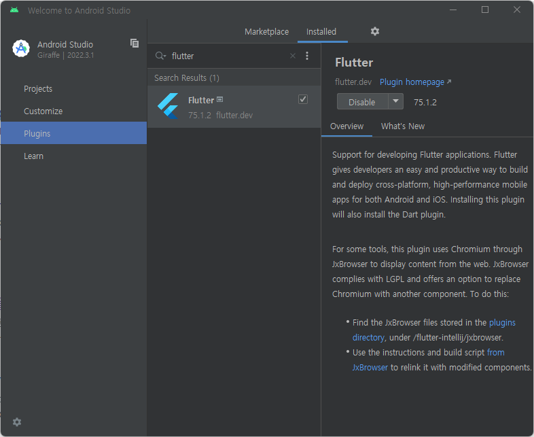This screenshot has width=534, height=437.
Task: Click the copy icon beside Android Studio
Action: [x=135, y=43]
